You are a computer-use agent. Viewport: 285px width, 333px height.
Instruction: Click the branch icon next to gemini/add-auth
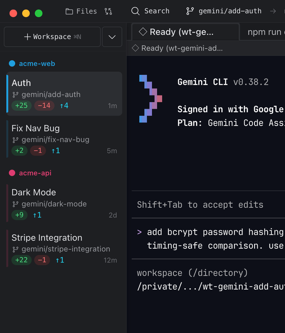pos(190,11)
